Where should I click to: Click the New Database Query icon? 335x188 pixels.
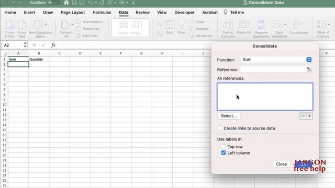40,29
